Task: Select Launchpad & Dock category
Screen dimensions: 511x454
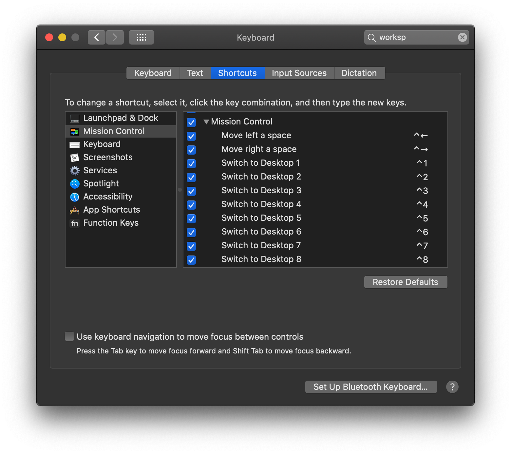Action: click(121, 118)
